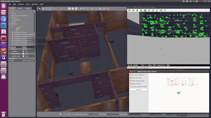The height and width of the screenshot is (118, 211).
Task: Click the Reset Time button
Action: 182,114
